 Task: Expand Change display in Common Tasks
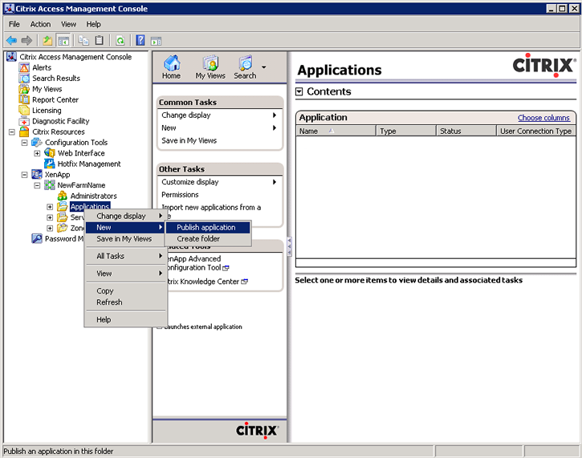pos(275,115)
